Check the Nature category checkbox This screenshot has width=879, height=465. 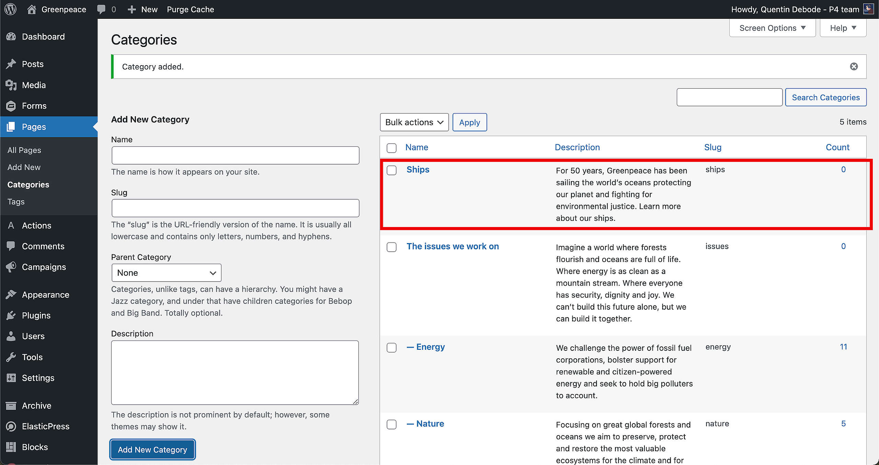[x=391, y=425]
